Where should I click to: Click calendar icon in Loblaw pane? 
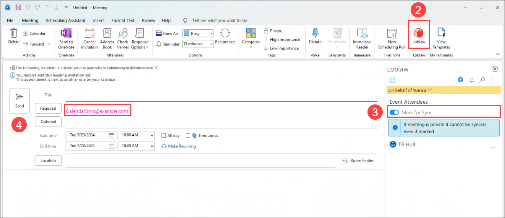(392, 80)
